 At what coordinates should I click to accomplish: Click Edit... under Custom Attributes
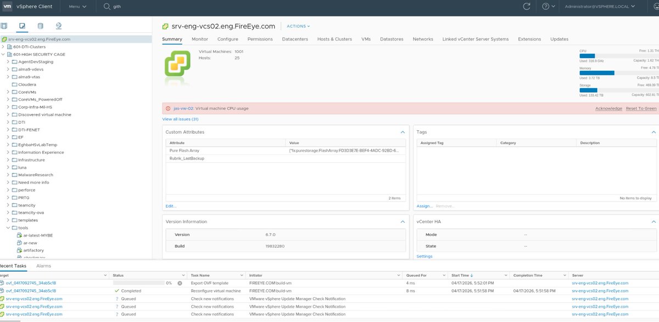pos(171,206)
